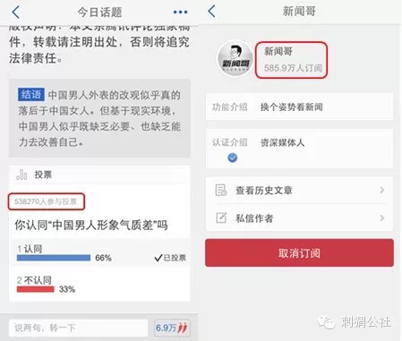
Task: Click the poll bar chart icon
Action: coord(21,175)
